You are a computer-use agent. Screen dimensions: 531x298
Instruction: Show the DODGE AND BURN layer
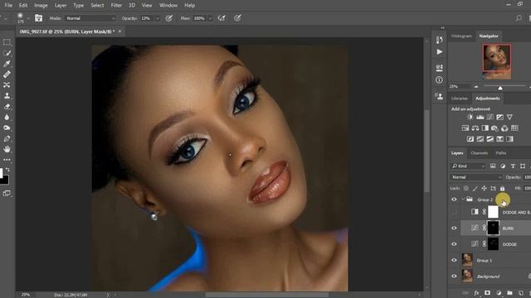454,212
